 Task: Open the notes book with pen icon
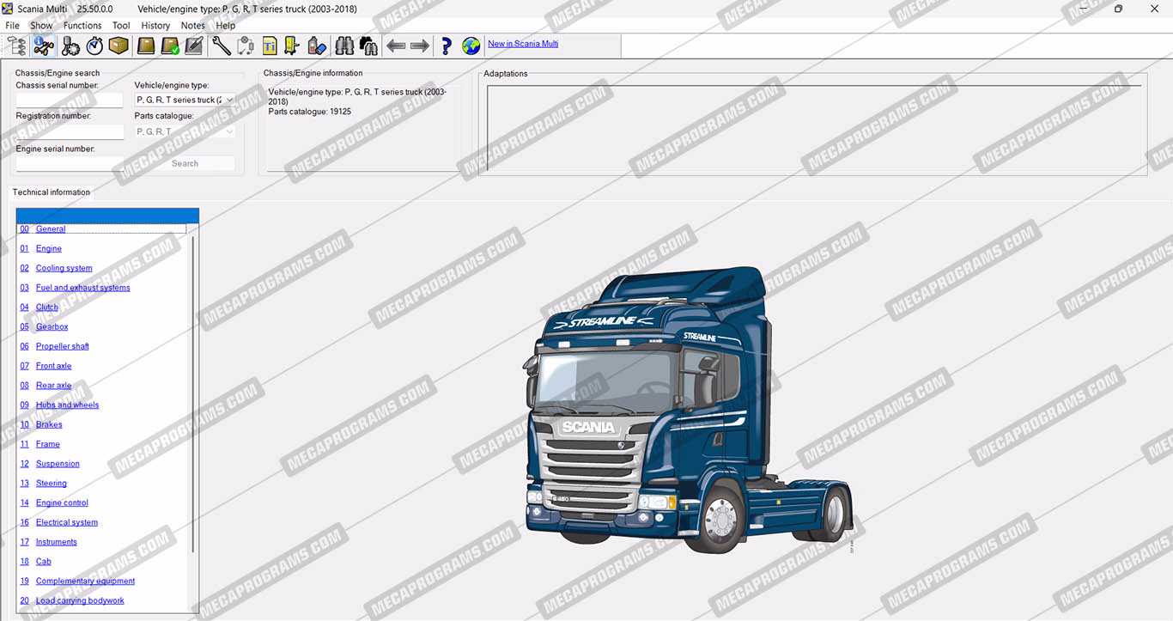[194, 46]
